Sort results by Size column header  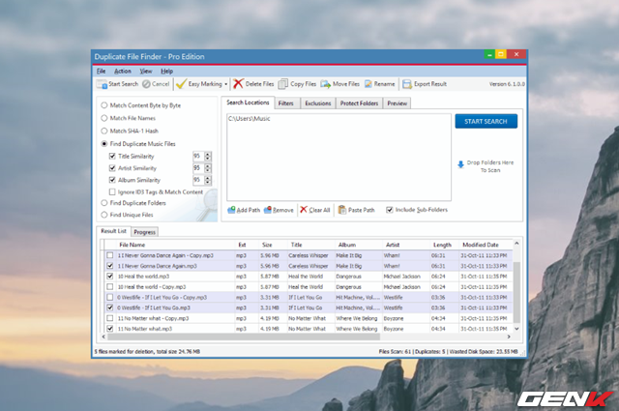[x=273, y=245]
